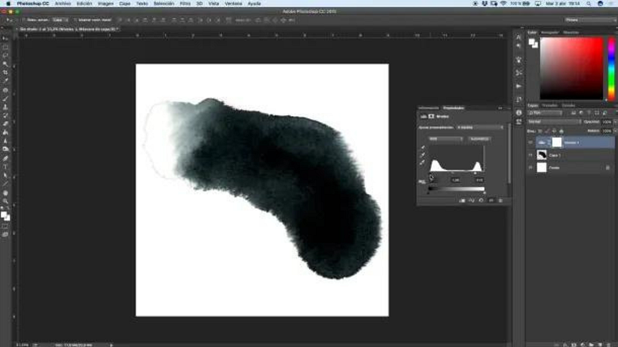This screenshot has height=347, width=618.
Task: Select the Eyedropper tool in the toolbar
Action: click(5, 81)
